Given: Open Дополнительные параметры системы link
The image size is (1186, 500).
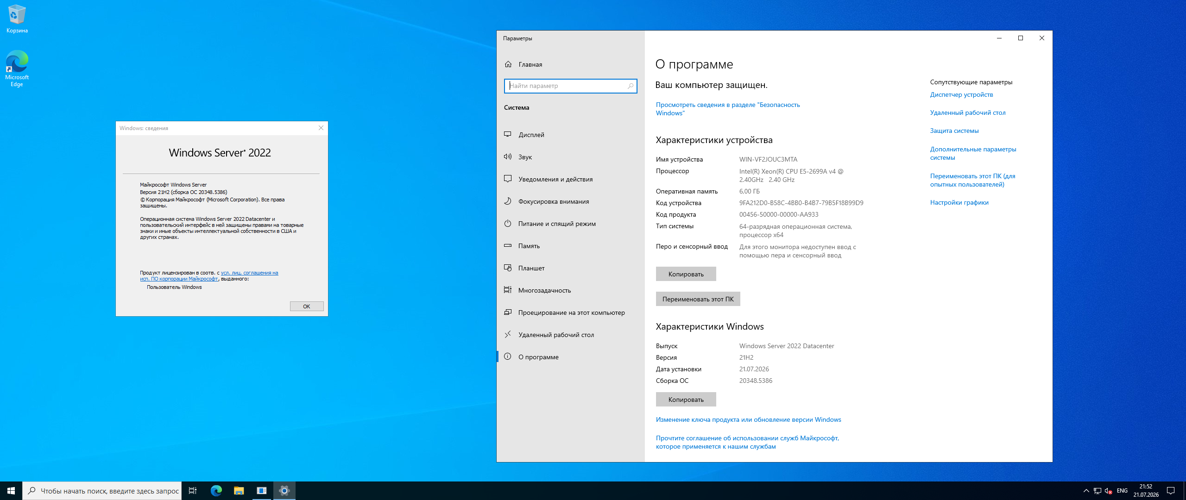Looking at the screenshot, I should [x=973, y=153].
